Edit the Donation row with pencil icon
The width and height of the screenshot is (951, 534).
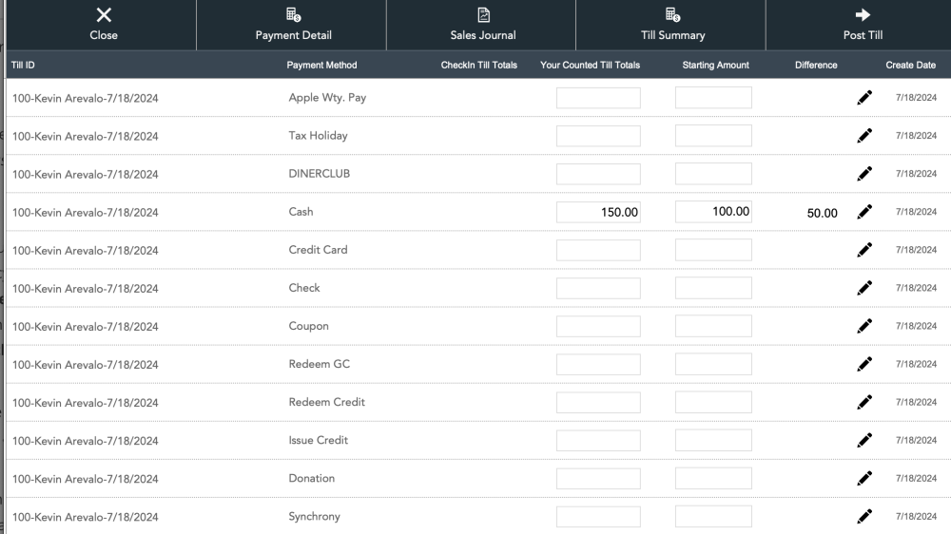click(x=864, y=478)
